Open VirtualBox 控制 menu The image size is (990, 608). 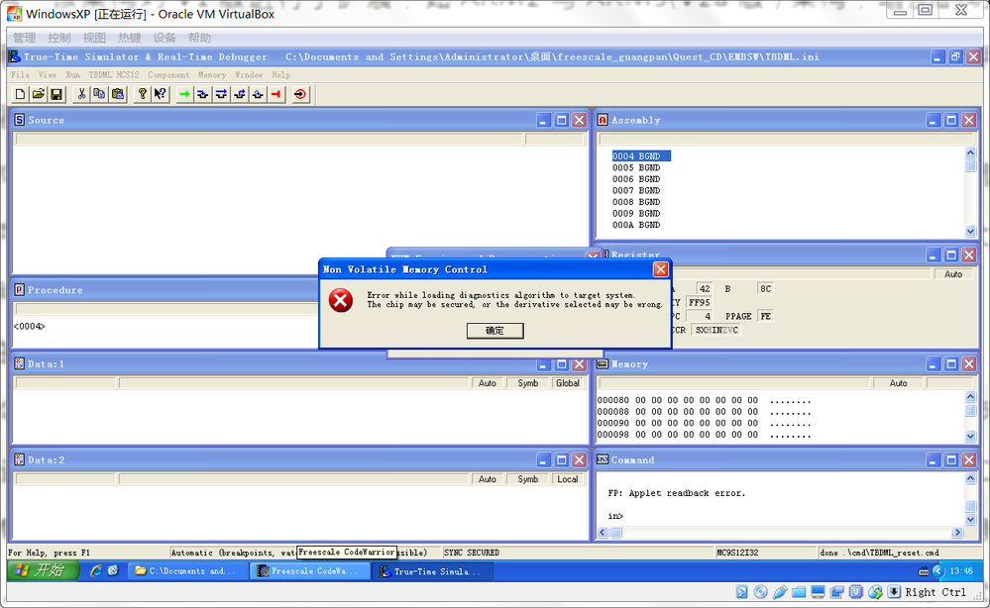click(x=59, y=38)
